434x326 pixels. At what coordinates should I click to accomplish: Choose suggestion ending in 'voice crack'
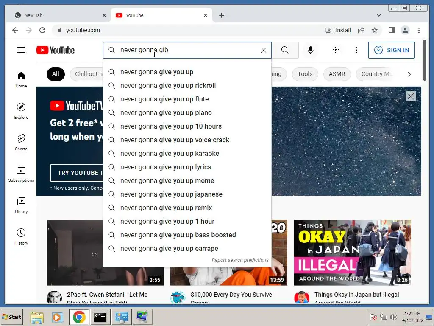click(187, 140)
